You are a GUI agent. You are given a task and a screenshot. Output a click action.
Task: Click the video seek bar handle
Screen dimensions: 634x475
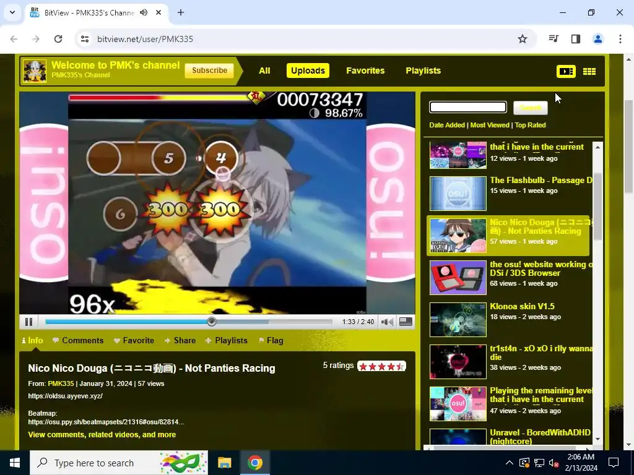(x=212, y=322)
